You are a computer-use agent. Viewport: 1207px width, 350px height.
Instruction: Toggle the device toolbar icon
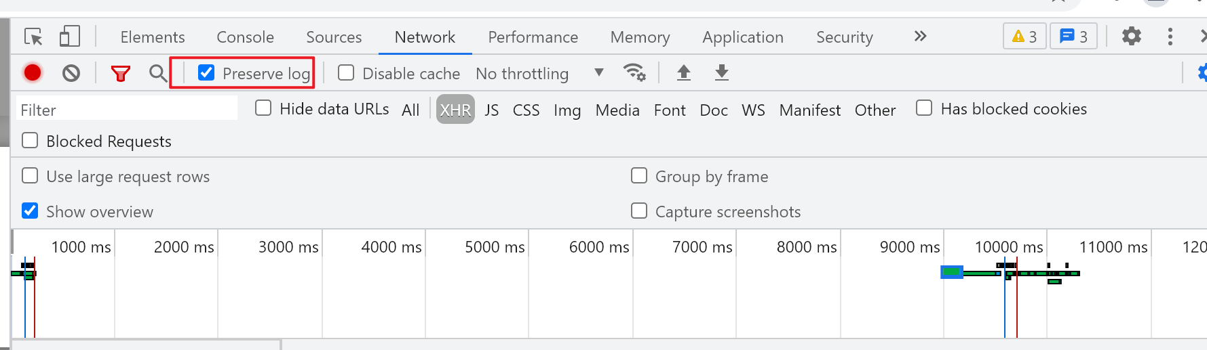pos(70,37)
